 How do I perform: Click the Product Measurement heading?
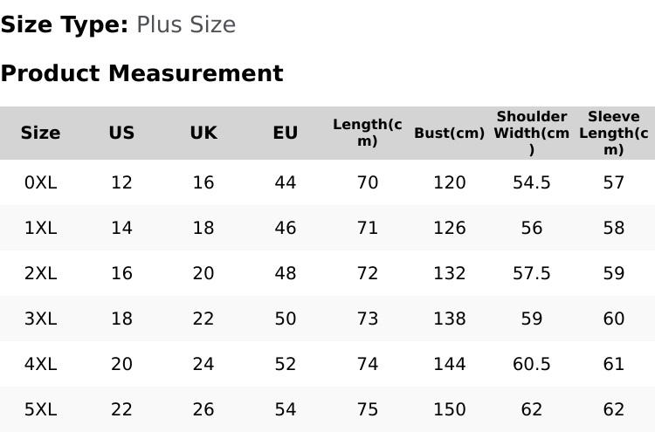coord(141,73)
